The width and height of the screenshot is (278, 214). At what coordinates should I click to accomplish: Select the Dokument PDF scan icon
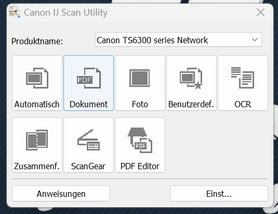pos(89,78)
